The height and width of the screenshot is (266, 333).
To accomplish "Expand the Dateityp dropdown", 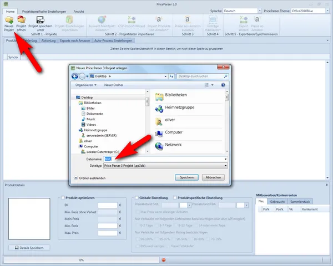I will pyautogui.click(x=225, y=166).
